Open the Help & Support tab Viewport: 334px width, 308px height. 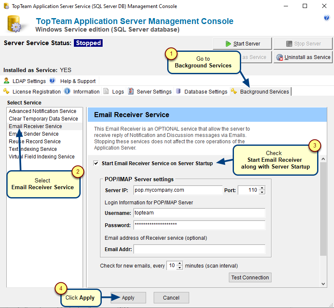tap(73, 81)
